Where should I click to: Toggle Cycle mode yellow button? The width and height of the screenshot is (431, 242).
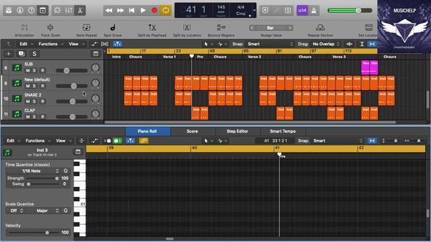(166, 11)
